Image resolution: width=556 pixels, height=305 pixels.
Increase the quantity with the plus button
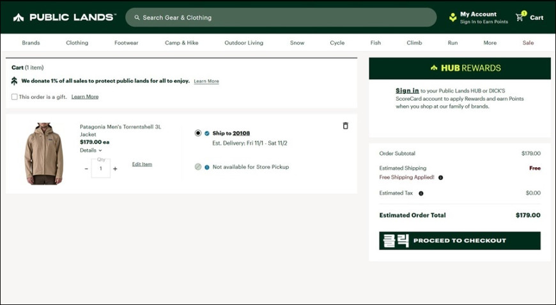pos(115,169)
